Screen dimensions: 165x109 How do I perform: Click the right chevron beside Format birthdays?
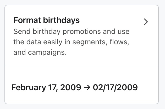(x=146, y=22)
